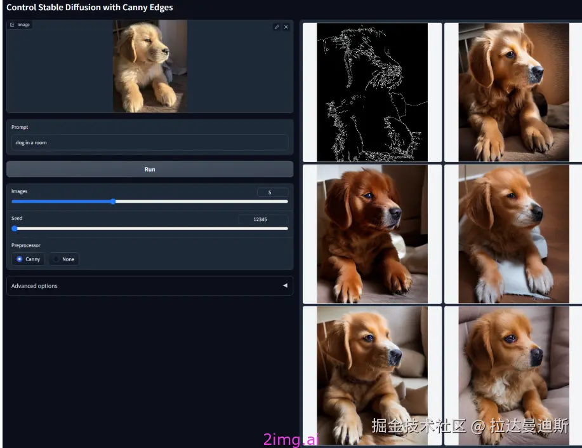Image resolution: width=582 pixels, height=448 pixels.
Task: Click the Images slider handle
Action: pyautogui.click(x=113, y=201)
